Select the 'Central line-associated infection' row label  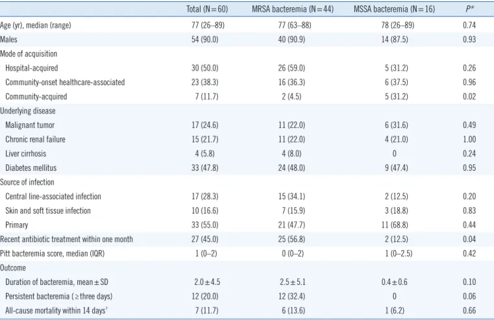click(x=53, y=196)
